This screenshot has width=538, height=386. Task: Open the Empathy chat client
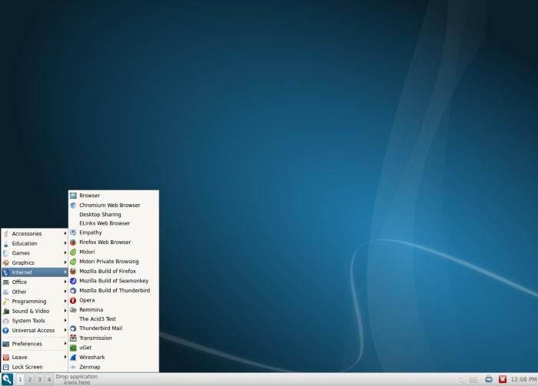90,233
